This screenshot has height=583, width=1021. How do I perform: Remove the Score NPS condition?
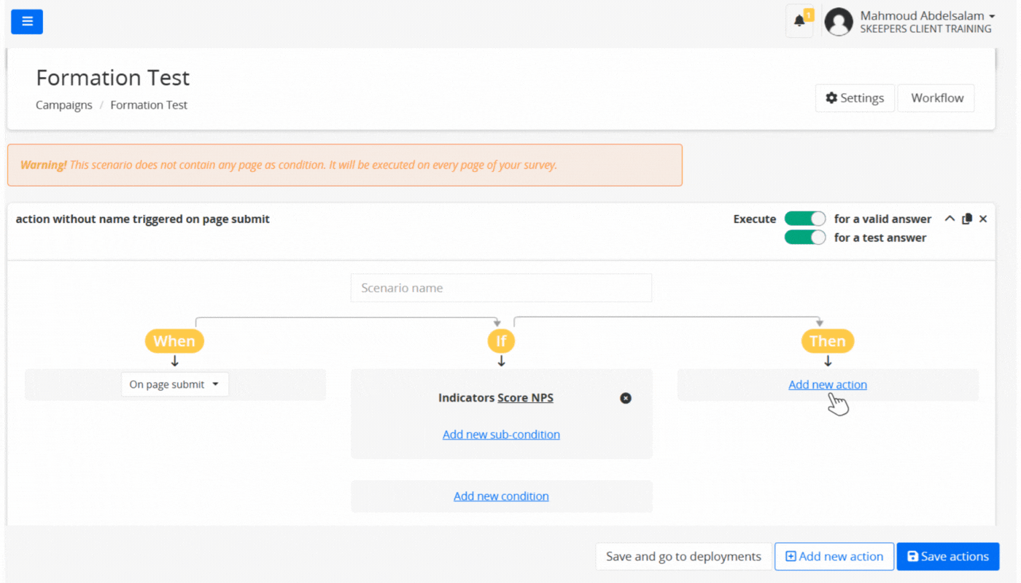(x=625, y=398)
